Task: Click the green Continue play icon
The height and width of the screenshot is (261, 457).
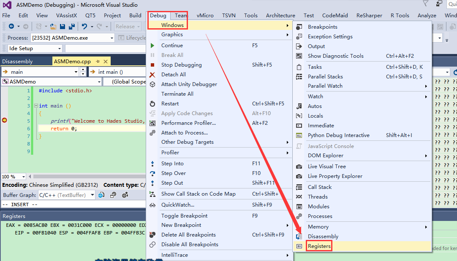Action: [152, 46]
